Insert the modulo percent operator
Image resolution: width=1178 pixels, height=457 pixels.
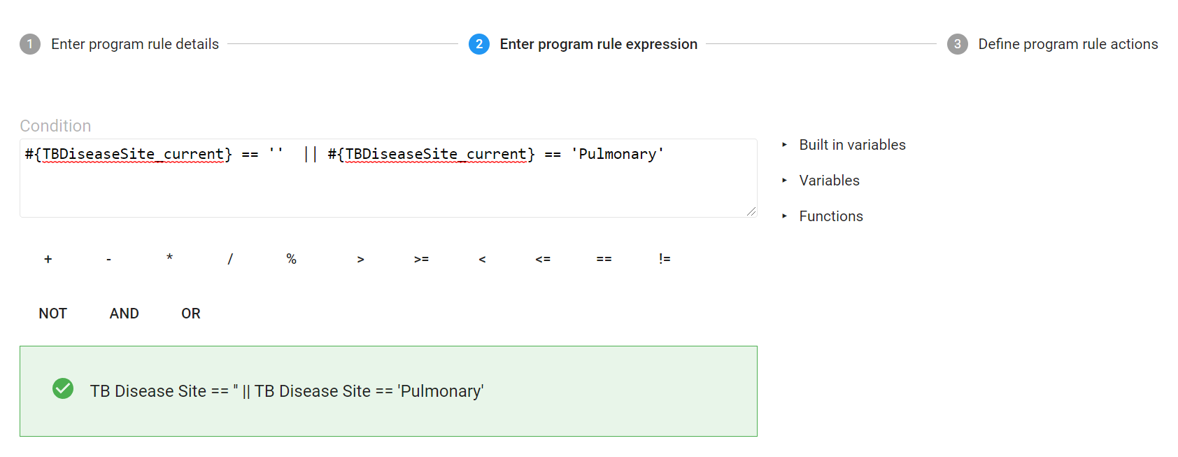(291, 259)
